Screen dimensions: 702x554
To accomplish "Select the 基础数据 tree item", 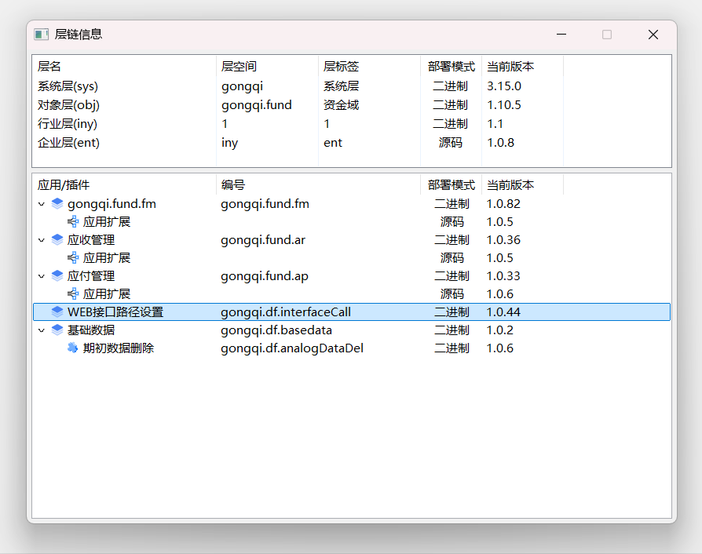I will (x=91, y=330).
